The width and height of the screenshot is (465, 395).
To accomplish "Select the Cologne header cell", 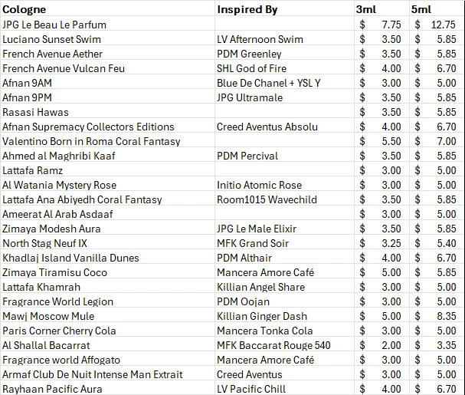I will [108, 9].
